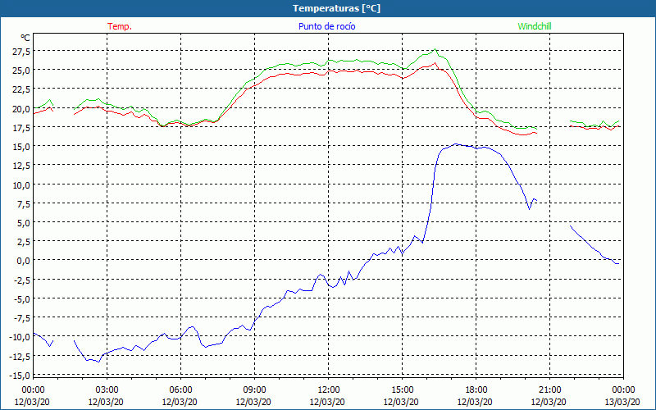Select the green Windchill legend label
The width and height of the screenshot is (656, 410).
click(x=535, y=26)
